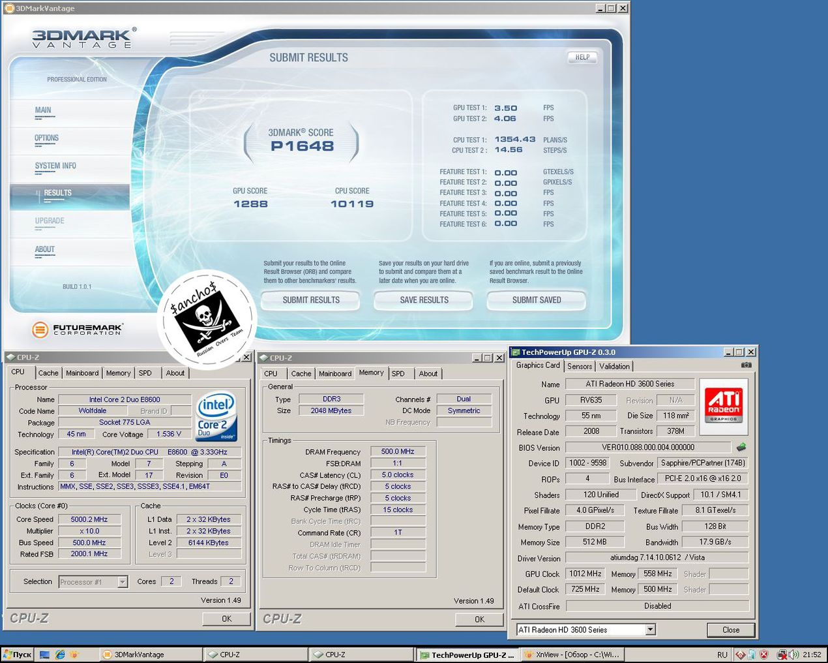Switch to Cache tab in first CPU-Z
Screen dimensions: 828x663
tap(48, 373)
